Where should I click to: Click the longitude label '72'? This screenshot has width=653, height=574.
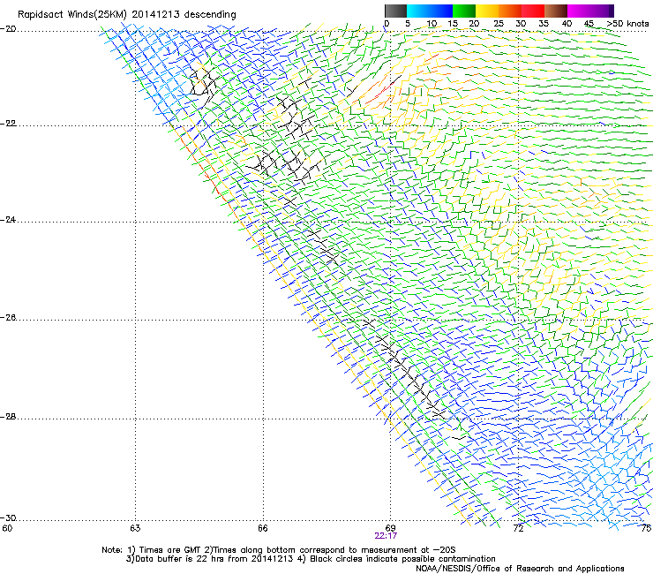[518, 528]
